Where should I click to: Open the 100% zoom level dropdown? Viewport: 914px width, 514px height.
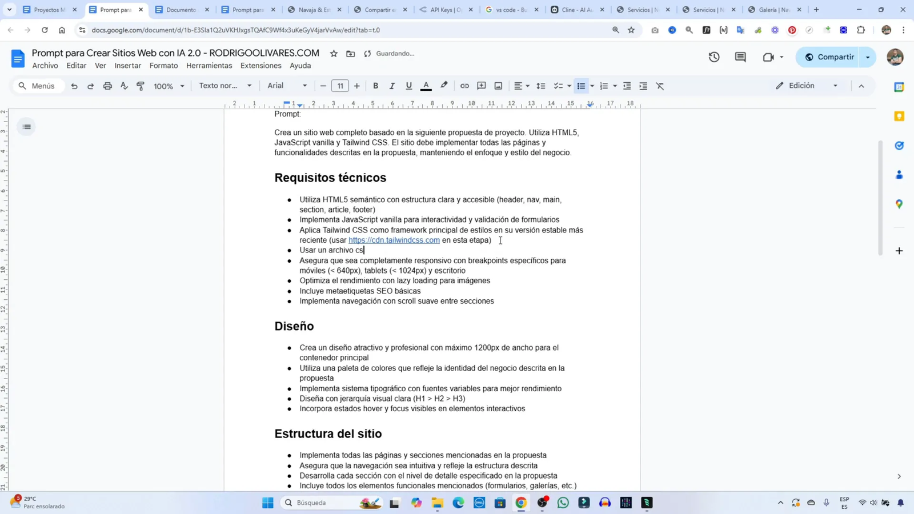(169, 85)
